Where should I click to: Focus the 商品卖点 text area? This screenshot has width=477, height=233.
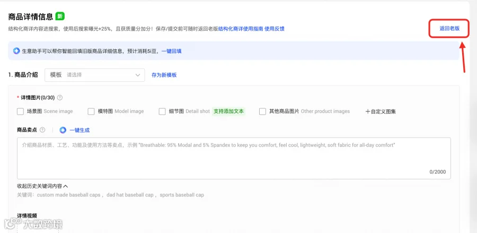pyautogui.click(x=234, y=158)
